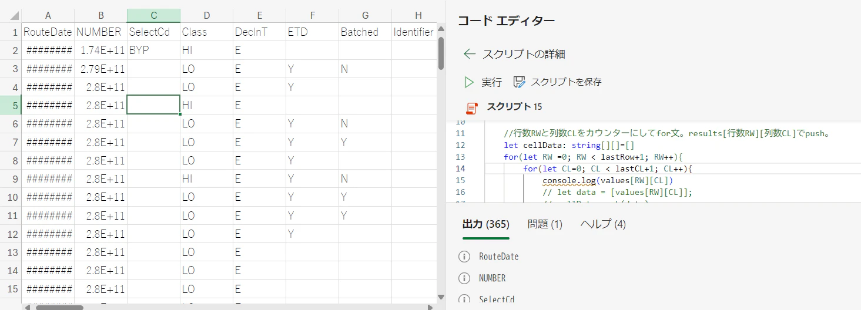Click the ETD header cell
This screenshot has height=310, width=861.
pos(312,32)
